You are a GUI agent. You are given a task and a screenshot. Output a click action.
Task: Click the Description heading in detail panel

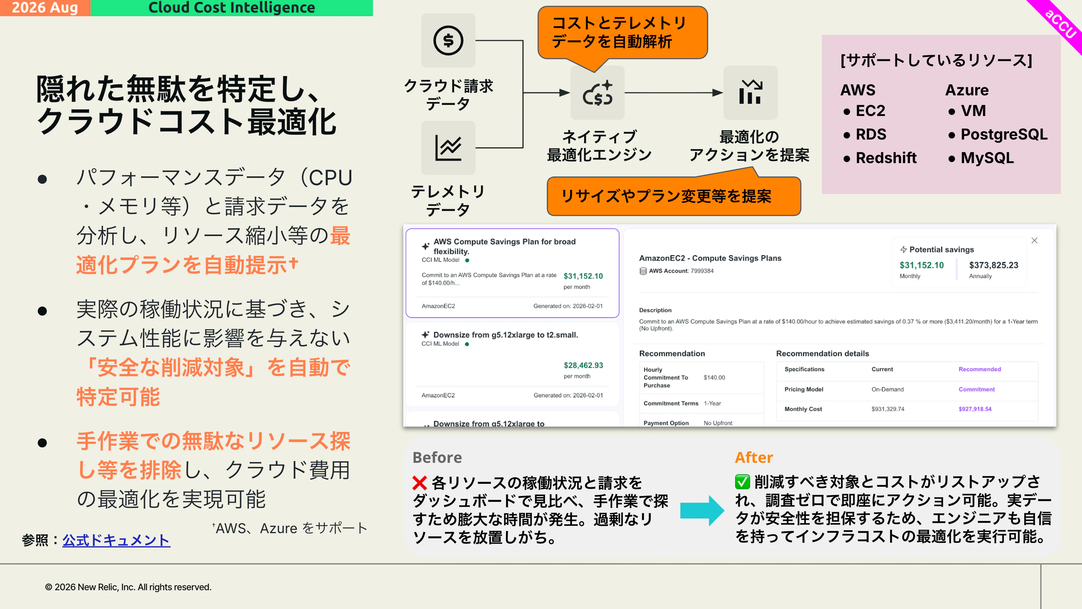[x=655, y=310]
